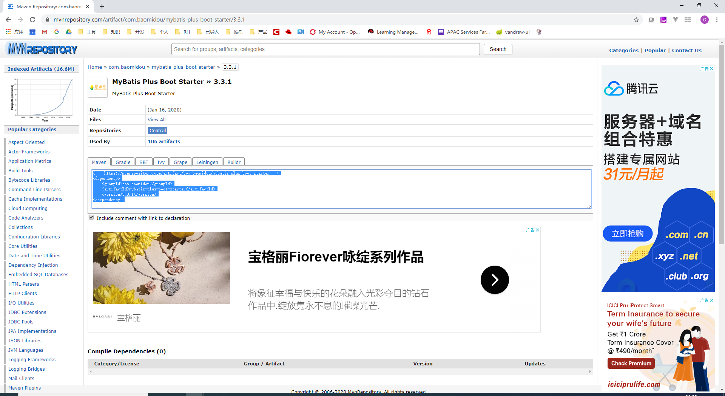Viewport: 725px width, 396px height.
Task: Open the RH bookmarks folder
Action: (183, 32)
